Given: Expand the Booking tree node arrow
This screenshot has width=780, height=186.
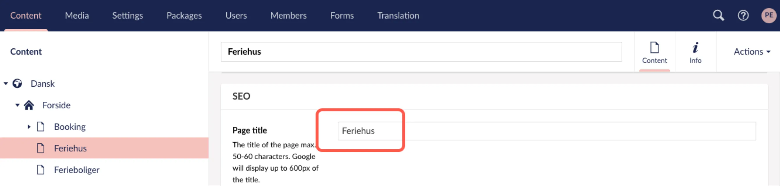Looking at the screenshot, I should point(29,127).
